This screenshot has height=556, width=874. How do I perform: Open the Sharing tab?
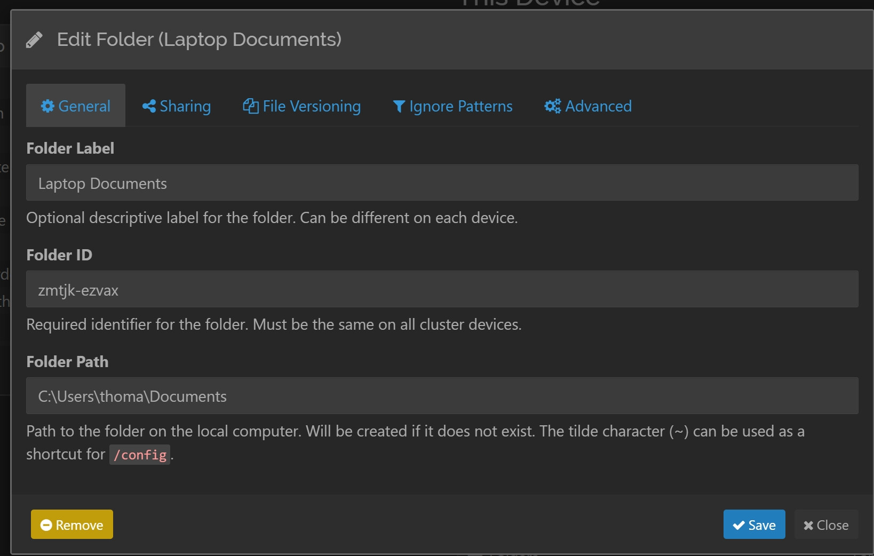click(185, 106)
